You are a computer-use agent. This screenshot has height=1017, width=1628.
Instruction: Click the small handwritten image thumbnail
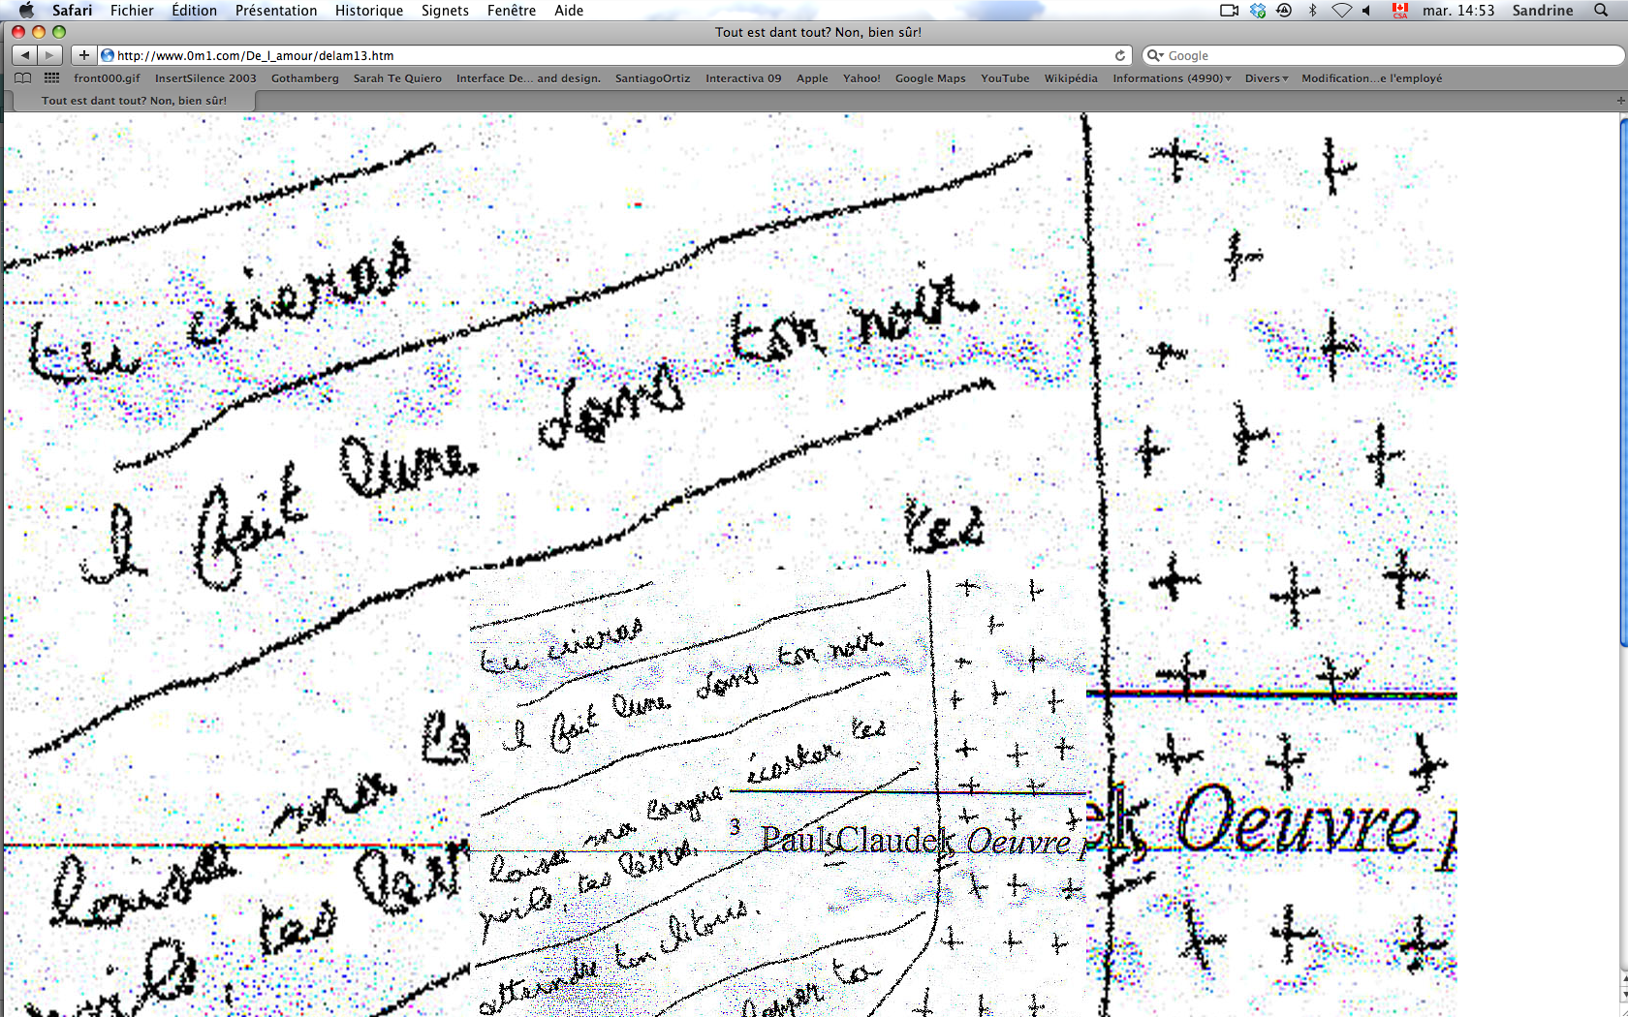pos(778,793)
